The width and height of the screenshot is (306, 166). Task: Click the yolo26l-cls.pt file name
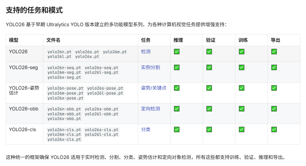click(x=101, y=135)
